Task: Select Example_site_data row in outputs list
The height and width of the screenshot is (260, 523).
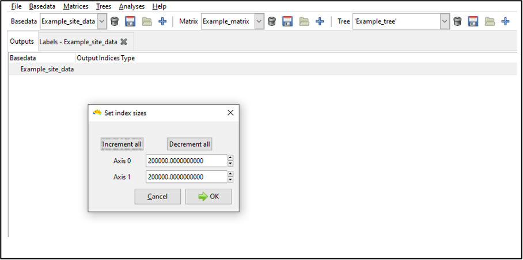Action: pos(47,69)
